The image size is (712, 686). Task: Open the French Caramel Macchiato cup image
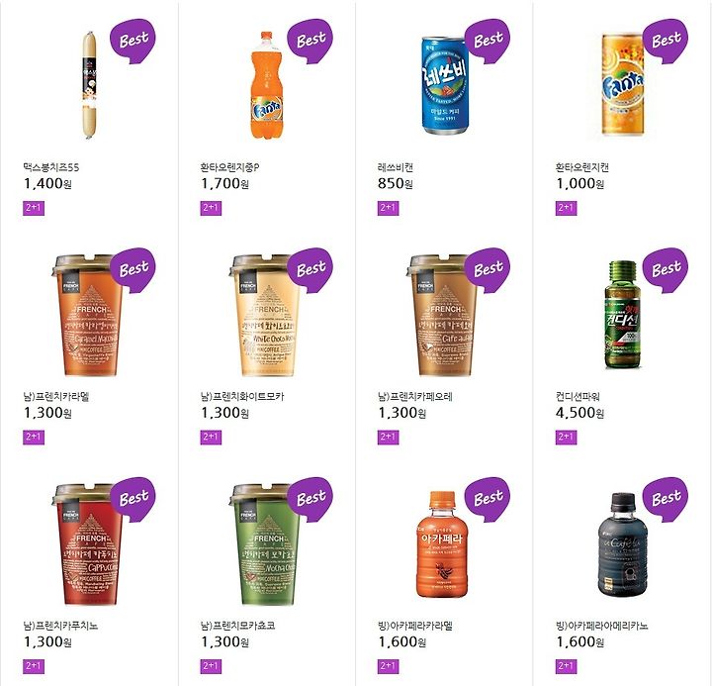click(x=87, y=316)
